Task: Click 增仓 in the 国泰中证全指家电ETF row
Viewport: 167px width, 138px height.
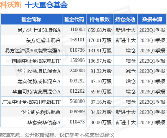Action: [130, 61]
